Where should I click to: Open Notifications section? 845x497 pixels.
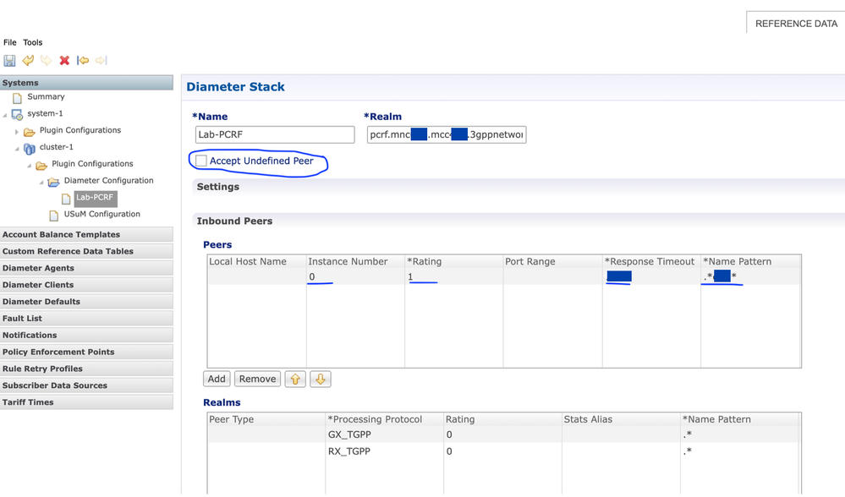click(x=87, y=335)
